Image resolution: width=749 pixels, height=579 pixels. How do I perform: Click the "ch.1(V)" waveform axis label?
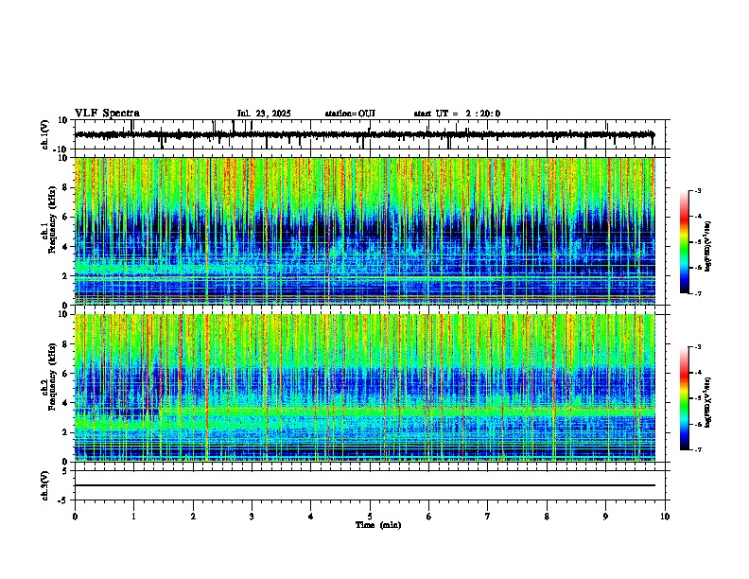(x=45, y=134)
